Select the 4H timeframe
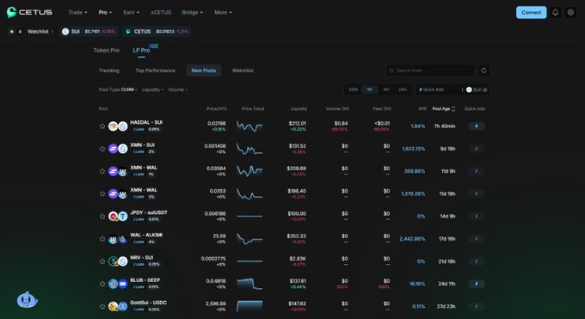This screenshot has width=585, height=319. coord(385,90)
